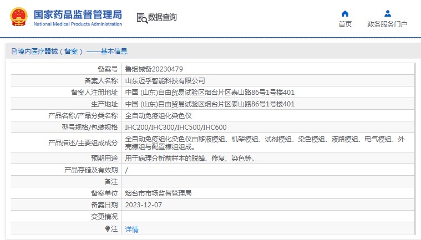Click the 产品描述/主要组成成分 label
The width and height of the screenshot is (421, 240).
click(x=83, y=143)
